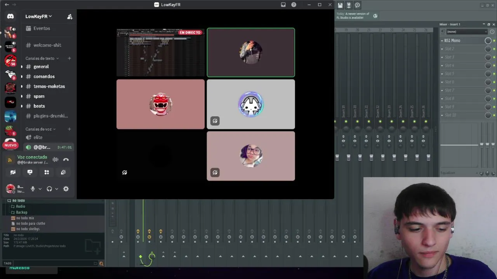
Task: Deafen with the Discord headphones icon
Action: click(49, 189)
